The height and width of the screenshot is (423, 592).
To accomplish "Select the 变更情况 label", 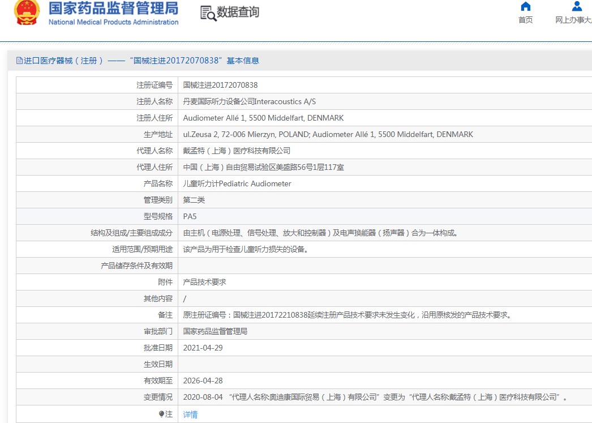I will click(x=158, y=397).
